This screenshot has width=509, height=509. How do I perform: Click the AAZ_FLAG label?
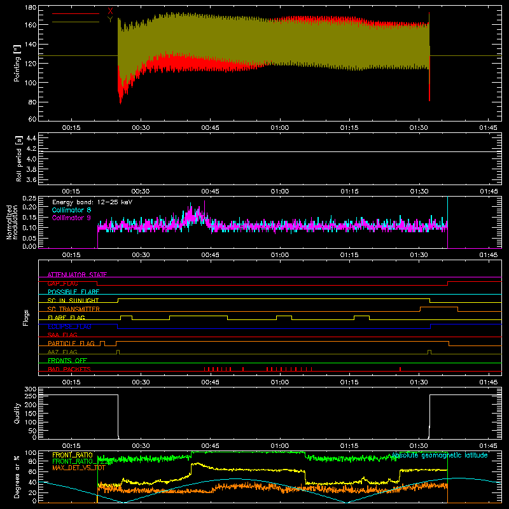(62, 352)
